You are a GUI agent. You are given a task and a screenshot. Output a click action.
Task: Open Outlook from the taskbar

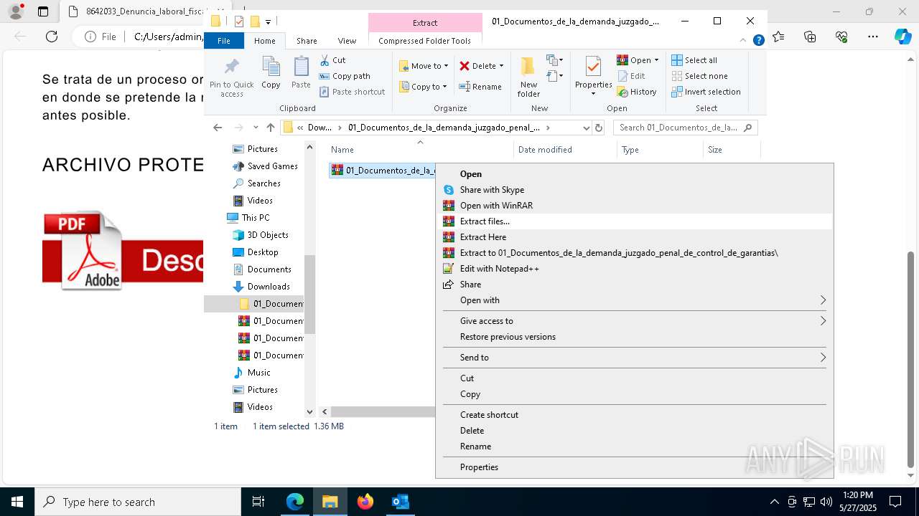[x=400, y=502]
